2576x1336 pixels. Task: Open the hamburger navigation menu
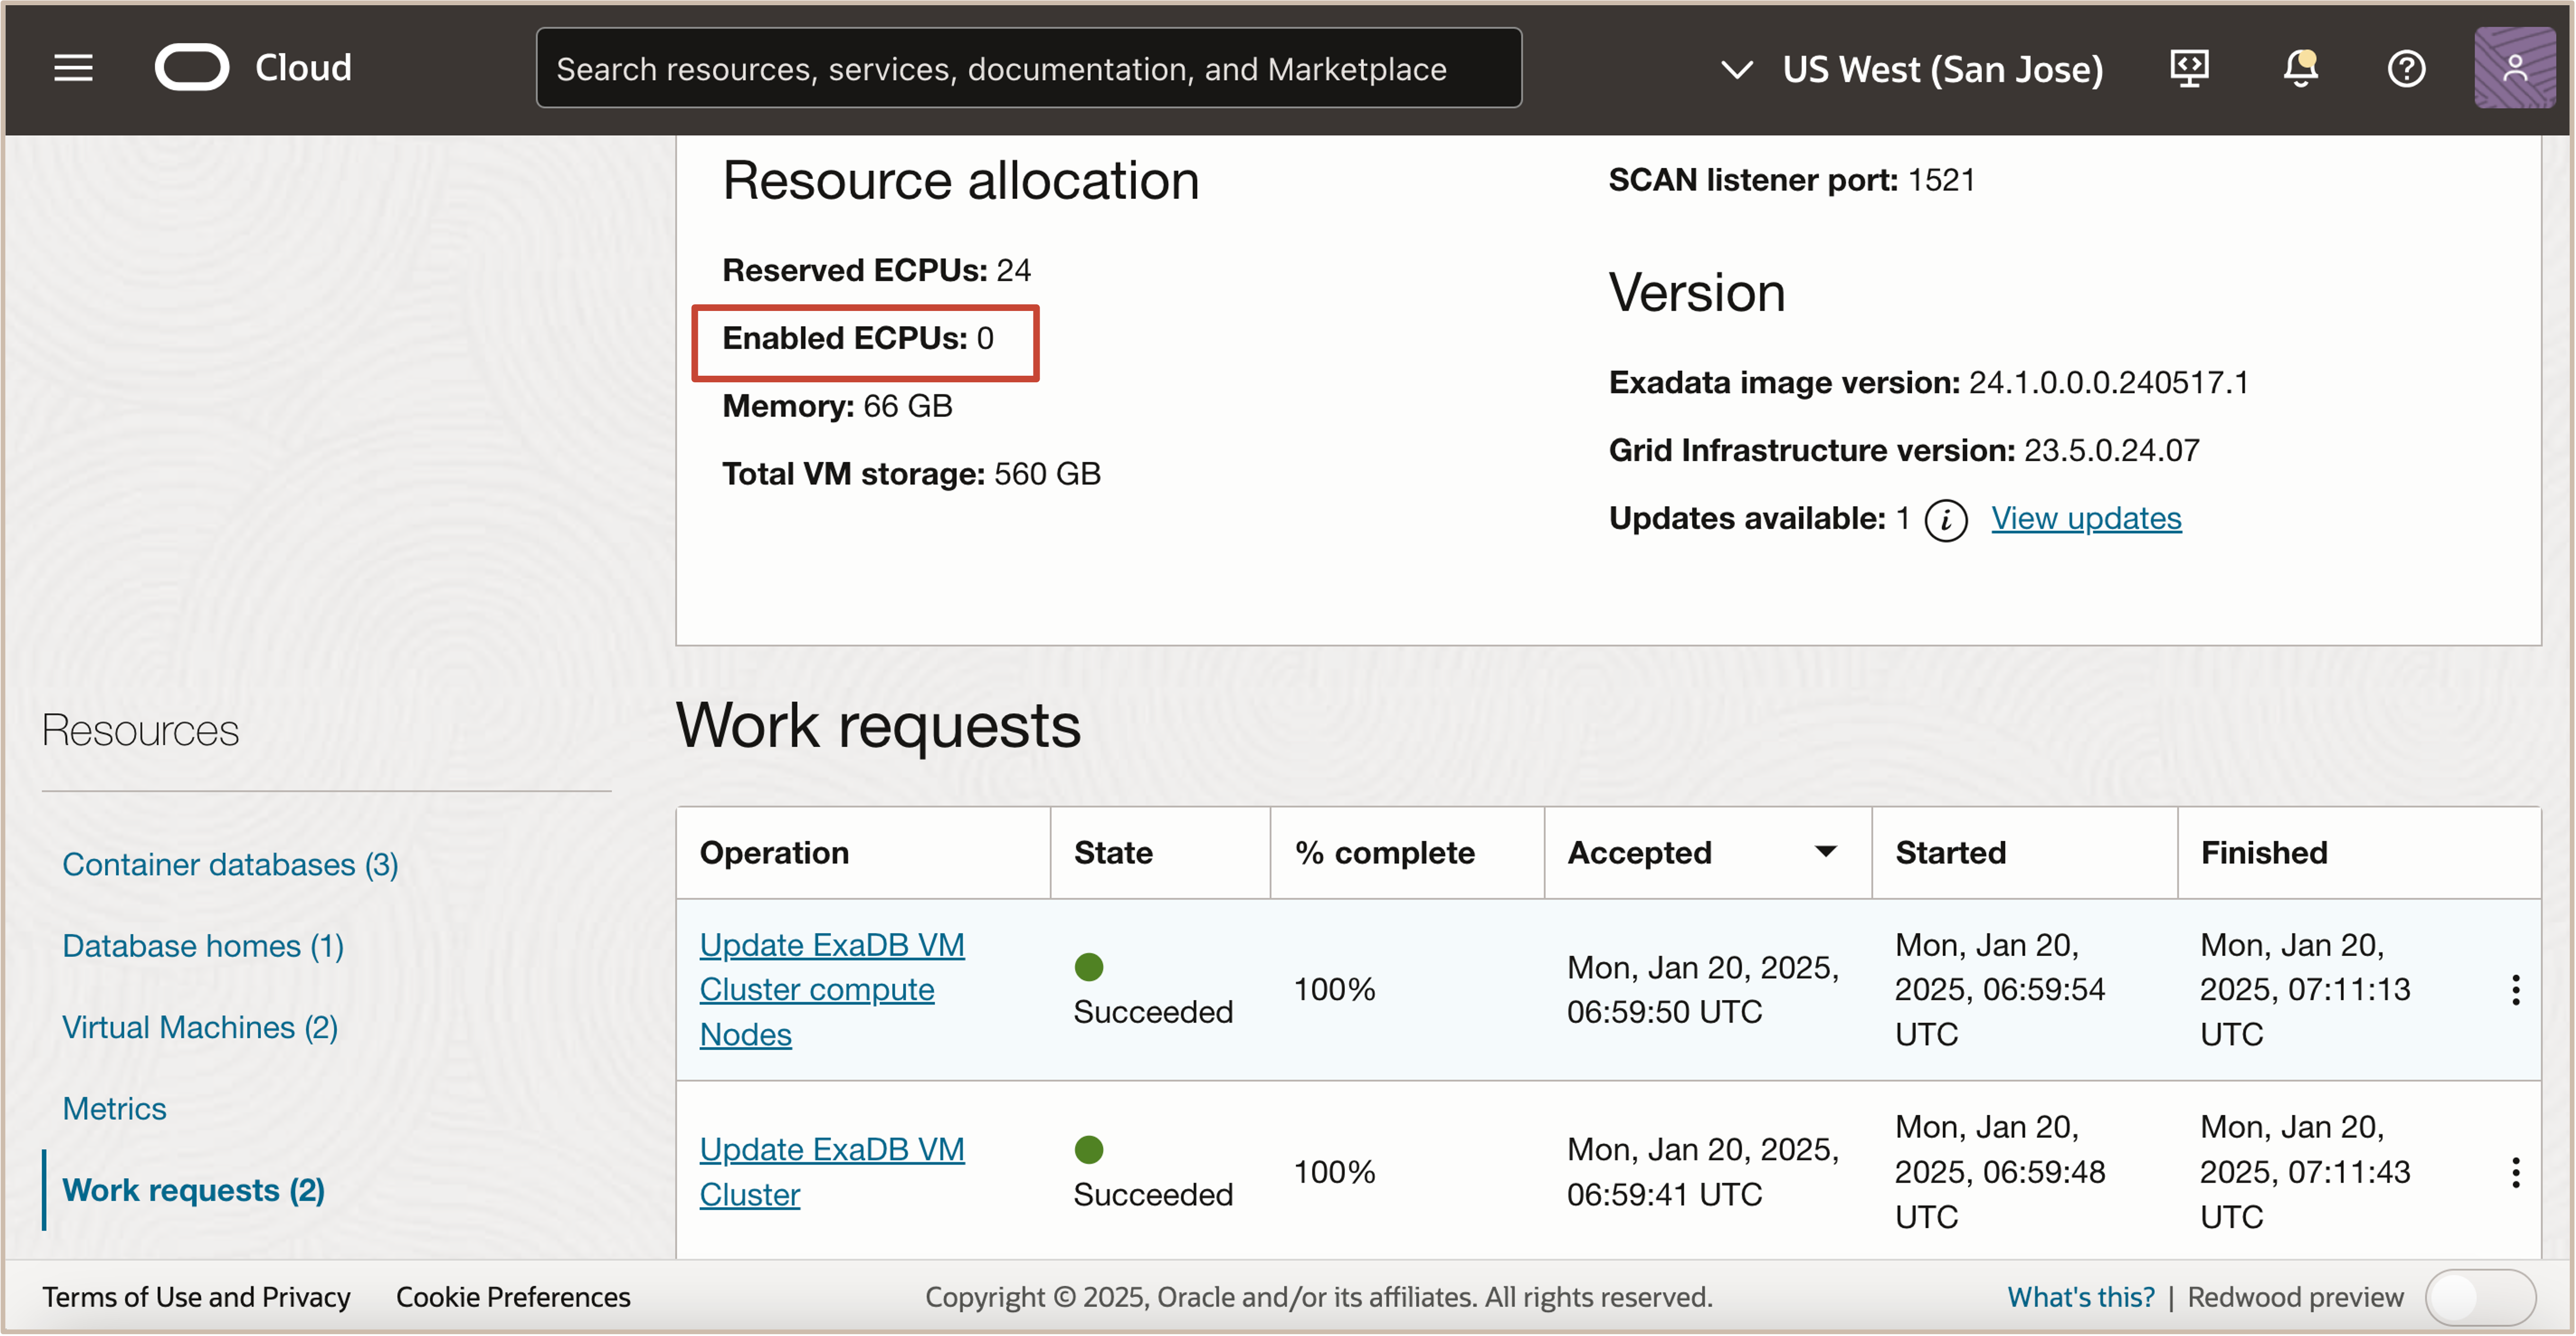pos(73,68)
